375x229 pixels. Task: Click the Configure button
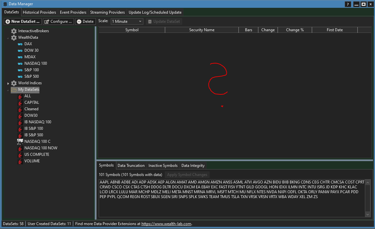click(x=58, y=21)
